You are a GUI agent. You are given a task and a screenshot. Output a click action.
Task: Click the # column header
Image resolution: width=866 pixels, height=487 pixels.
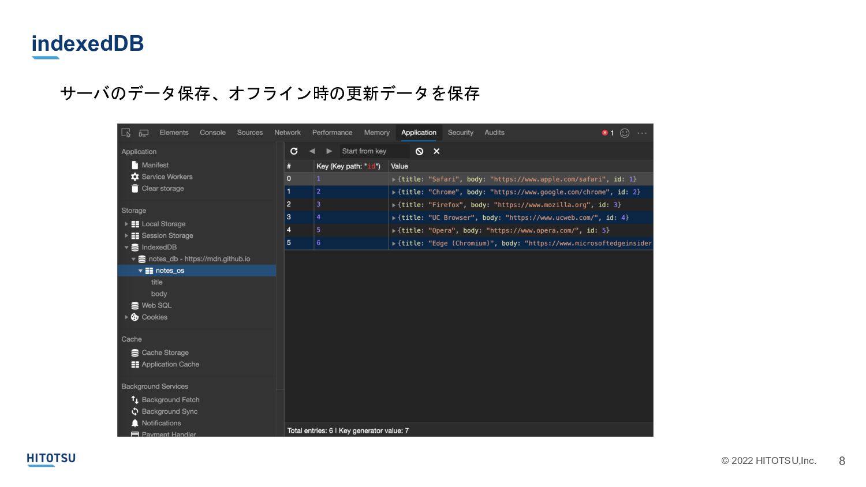coord(299,166)
